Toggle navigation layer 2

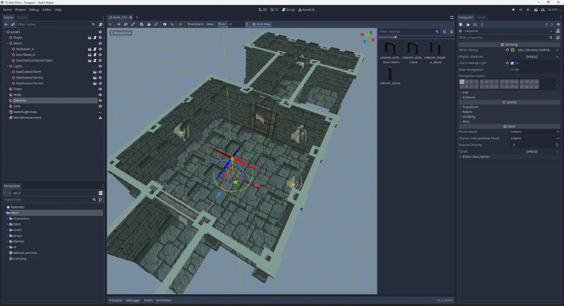click(467, 82)
